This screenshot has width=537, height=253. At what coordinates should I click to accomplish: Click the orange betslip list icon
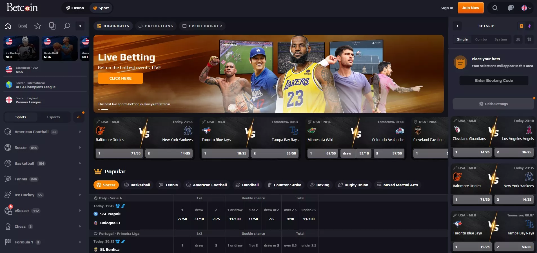tap(522, 26)
